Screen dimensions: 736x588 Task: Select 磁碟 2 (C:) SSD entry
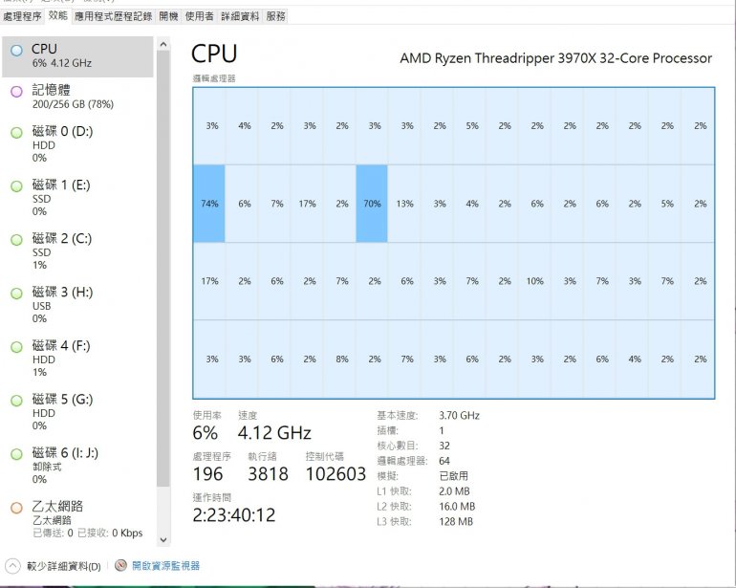[76, 250]
